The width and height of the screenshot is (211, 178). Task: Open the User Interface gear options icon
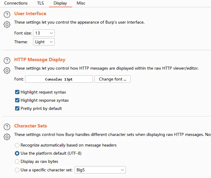[7, 25]
